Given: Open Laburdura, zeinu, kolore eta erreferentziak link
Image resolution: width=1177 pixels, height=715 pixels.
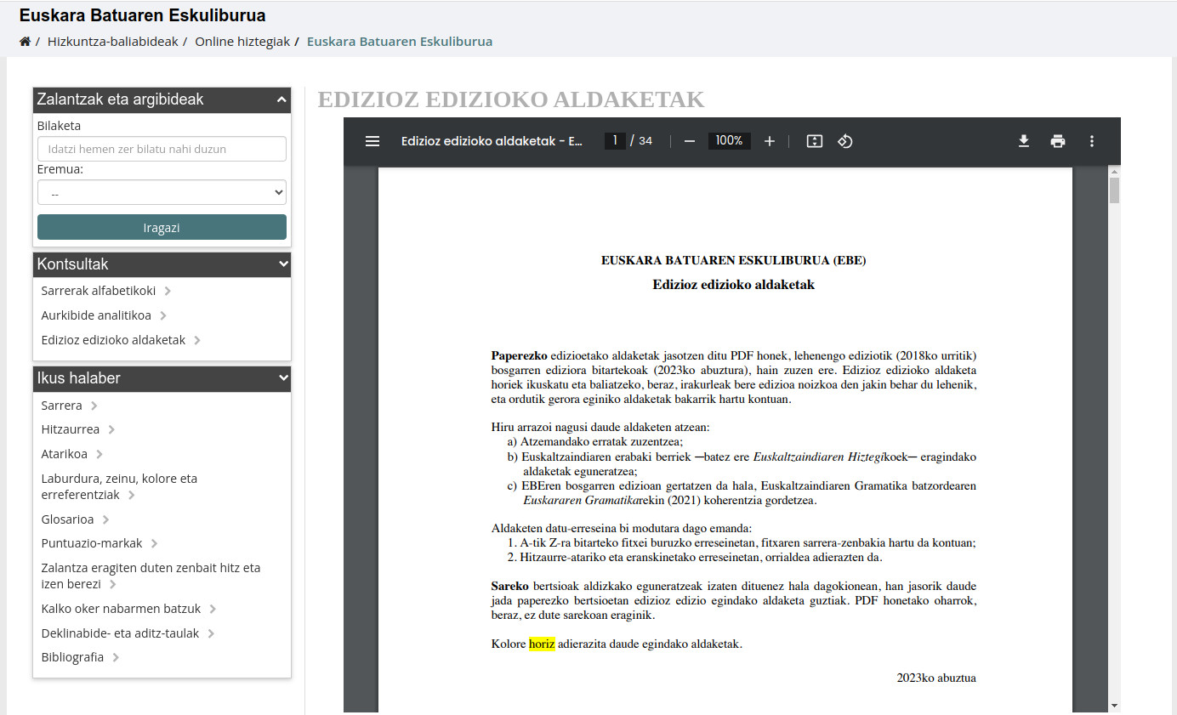Looking at the screenshot, I should coord(119,486).
